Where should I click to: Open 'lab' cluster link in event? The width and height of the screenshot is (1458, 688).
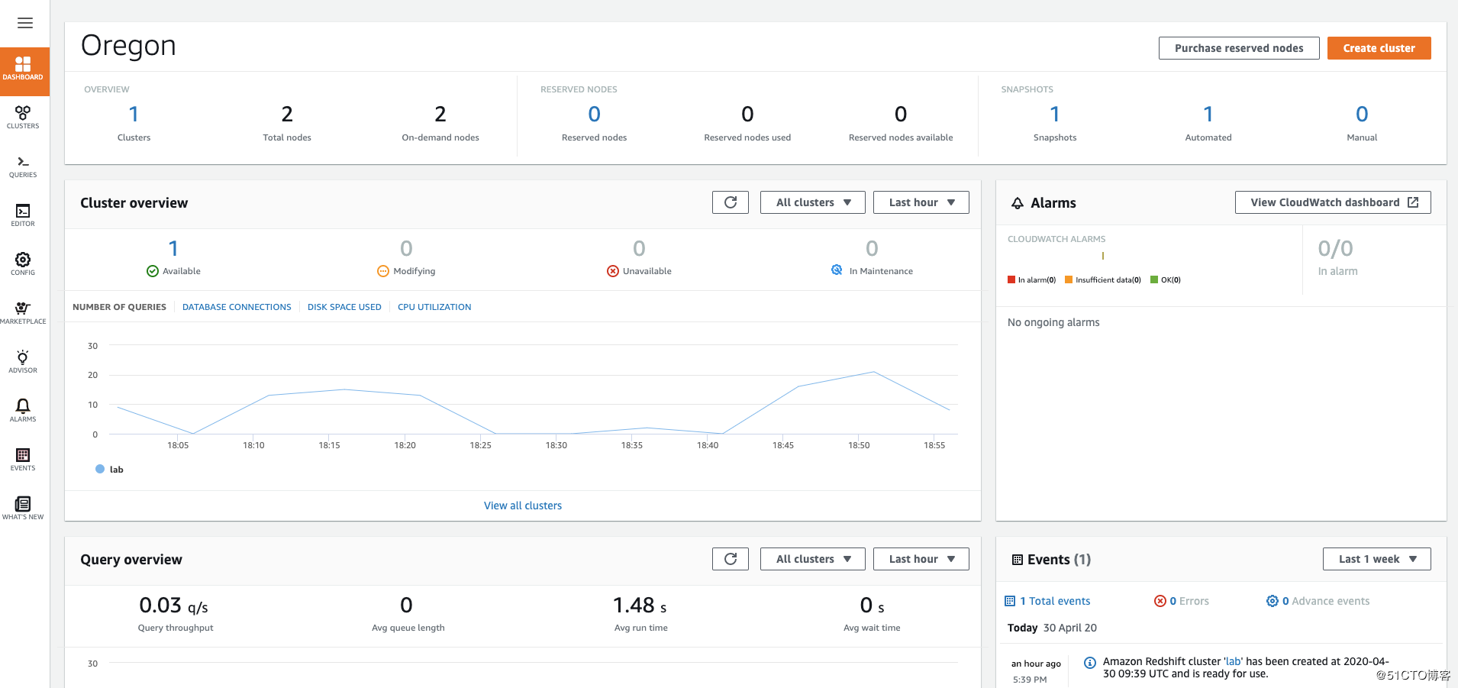(x=1234, y=661)
